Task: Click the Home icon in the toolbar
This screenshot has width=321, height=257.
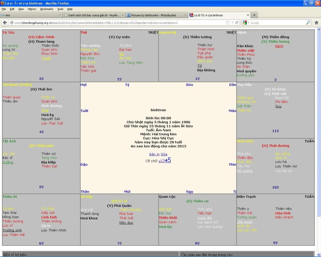Action: click(316, 23)
